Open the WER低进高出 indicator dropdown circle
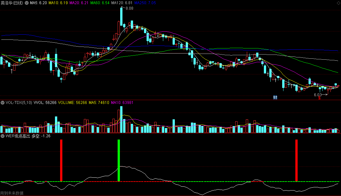The width and height of the screenshot is (341, 196). point(3,136)
